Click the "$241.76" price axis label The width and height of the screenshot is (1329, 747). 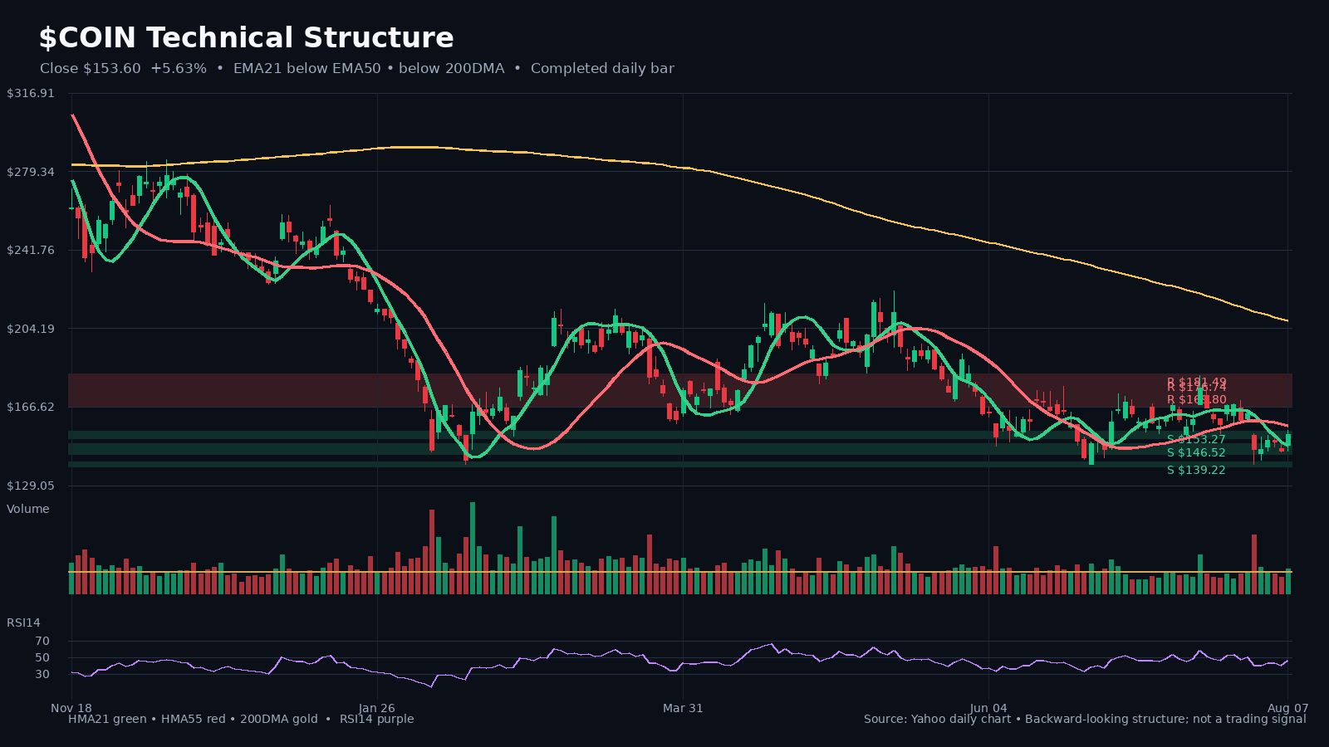pos(31,250)
